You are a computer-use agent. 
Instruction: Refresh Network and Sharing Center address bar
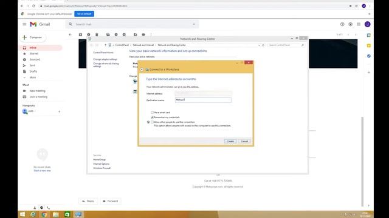pos(263,45)
